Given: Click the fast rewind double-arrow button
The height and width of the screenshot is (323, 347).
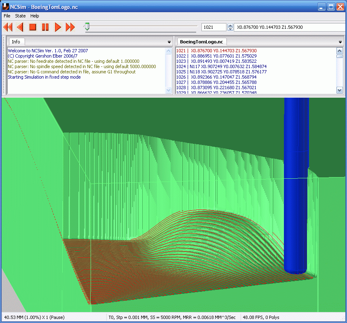Looking at the screenshot, I should coord(8,27).
